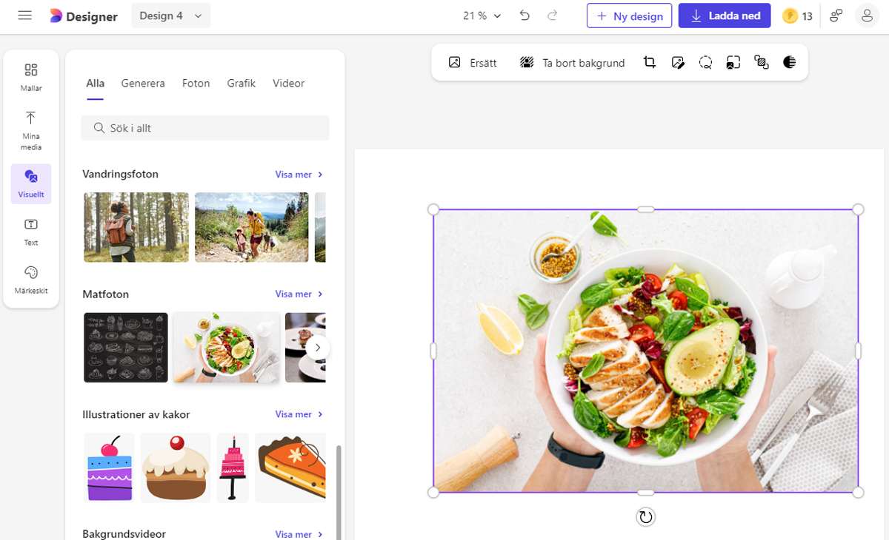Select the family hiking trail photo
The image size is (889, 540).
(x=252, y=227)
